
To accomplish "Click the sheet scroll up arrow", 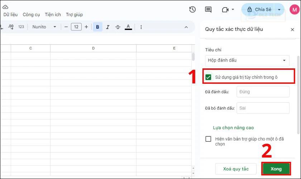I will click(x=193, y=168).
